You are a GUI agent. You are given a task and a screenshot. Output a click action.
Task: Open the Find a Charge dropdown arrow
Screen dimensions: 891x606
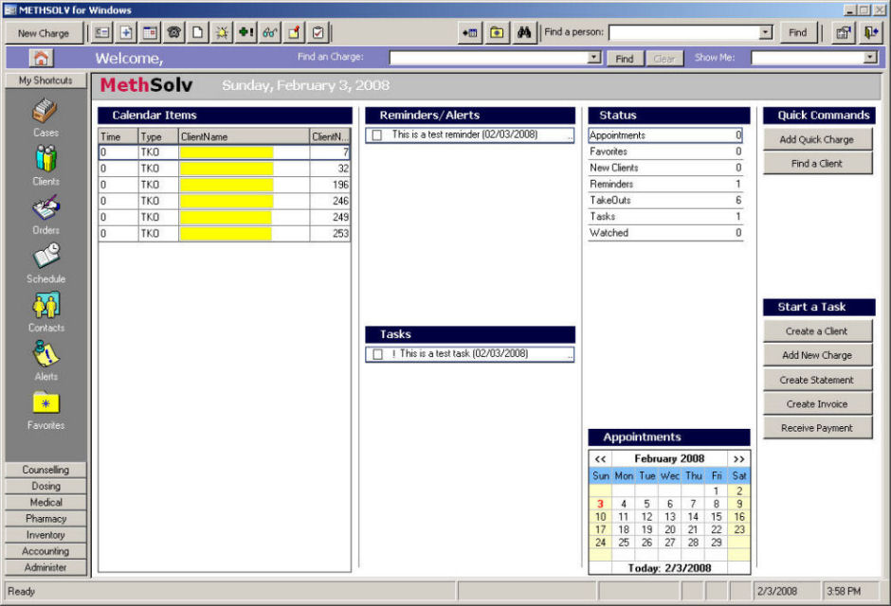pyautogui.click(x=594, y=58)
